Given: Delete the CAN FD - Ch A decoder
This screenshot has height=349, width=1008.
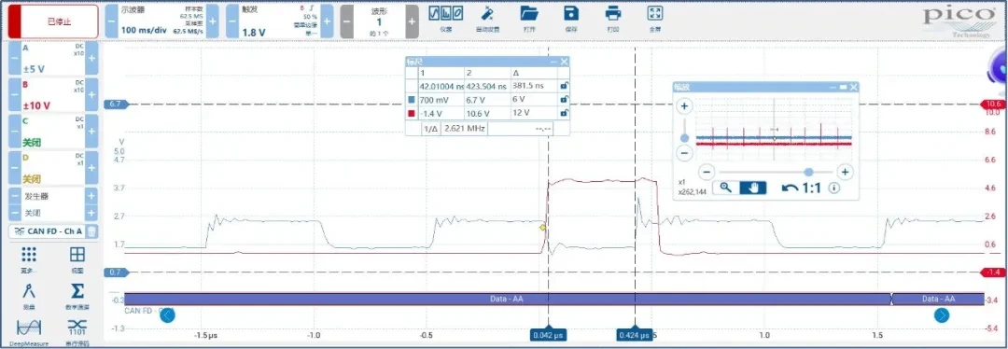Looking at the screenshot, I should [91, 231].
